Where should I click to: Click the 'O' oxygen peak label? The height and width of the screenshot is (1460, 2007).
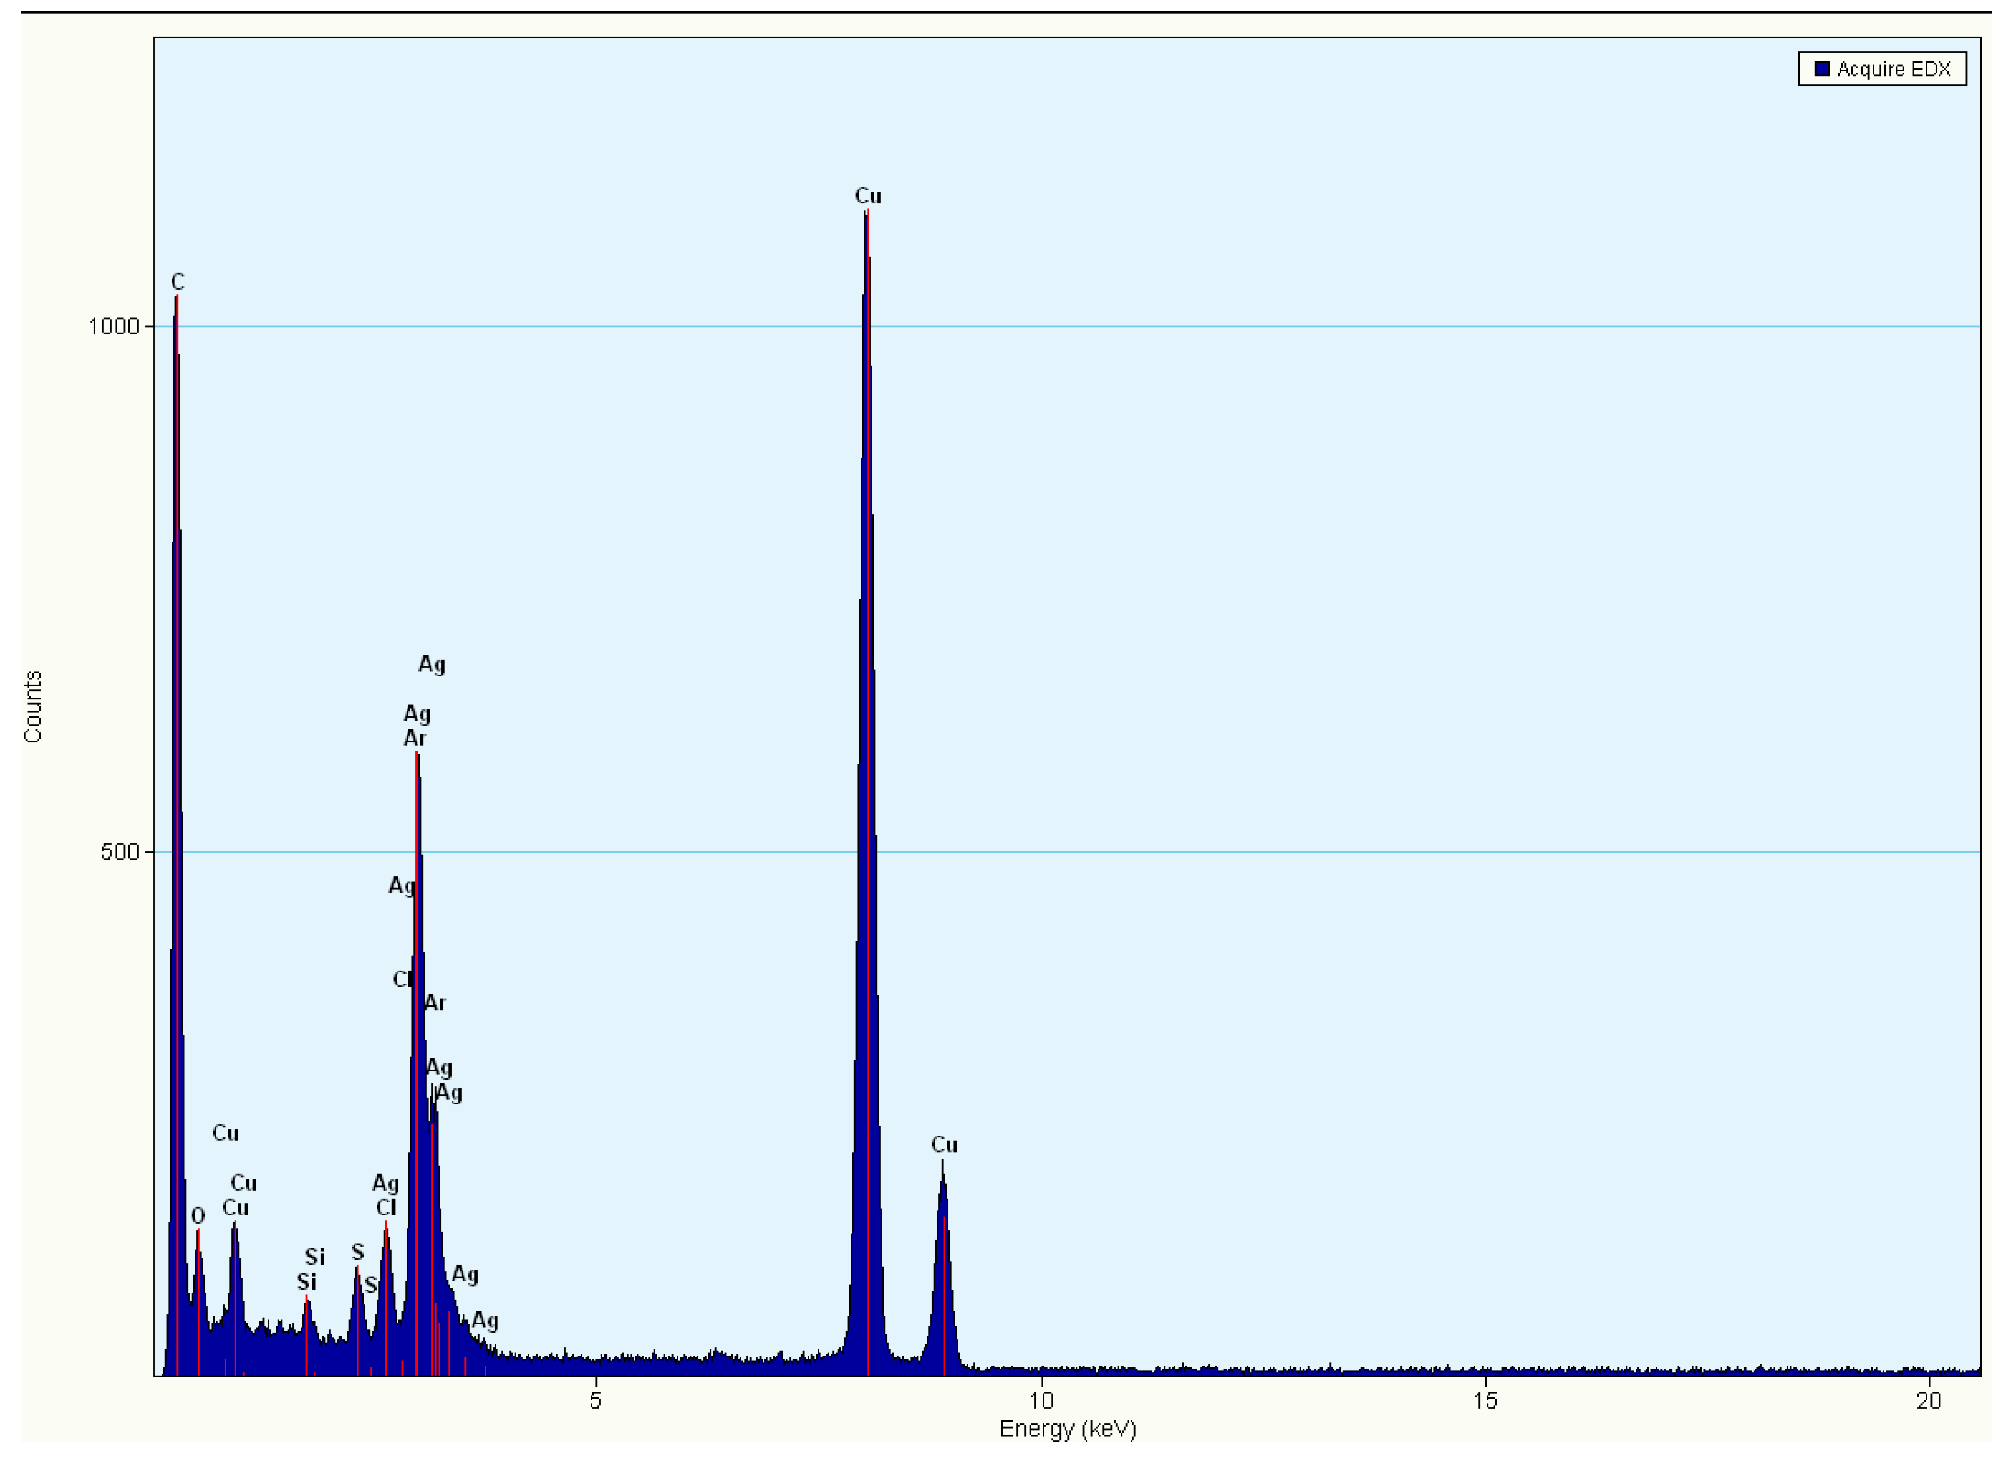(197, 1216)
